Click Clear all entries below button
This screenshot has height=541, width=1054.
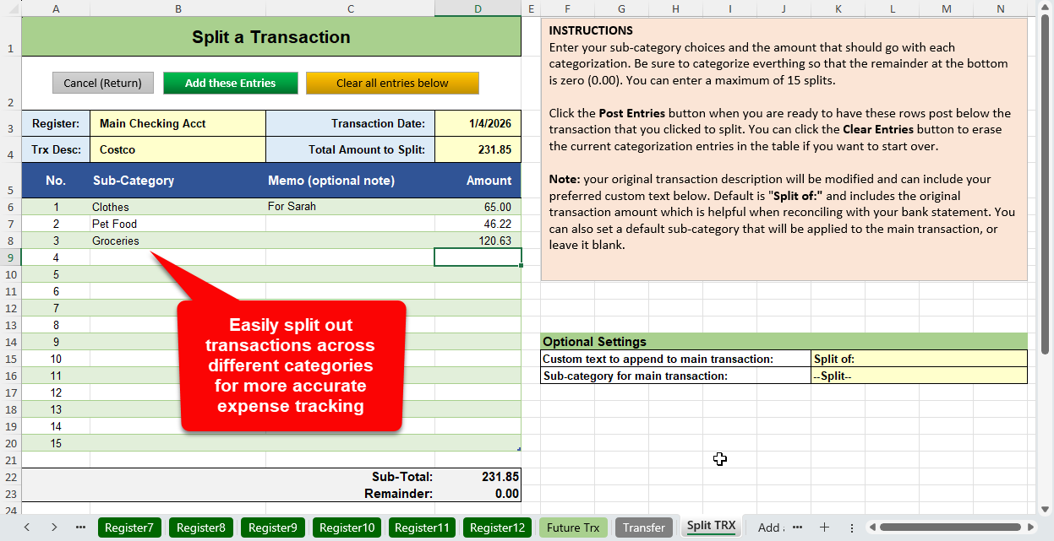pyautogui.click(x=392, y=83)
